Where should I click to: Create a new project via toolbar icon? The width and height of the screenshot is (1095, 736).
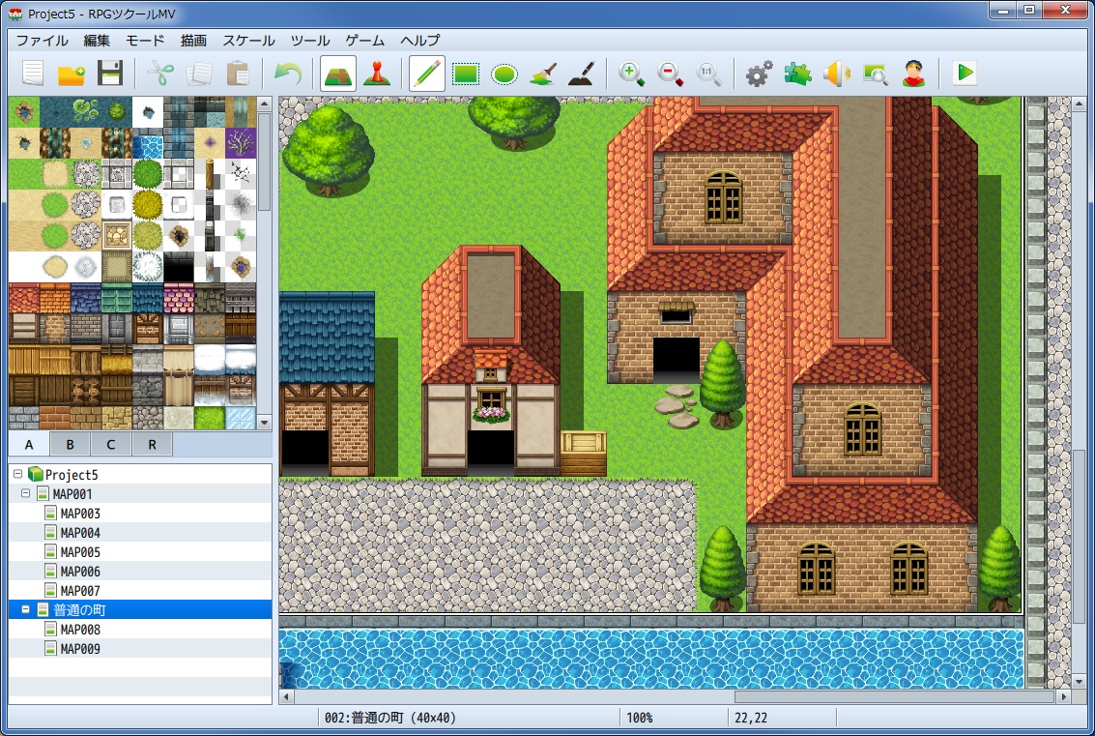33,73
